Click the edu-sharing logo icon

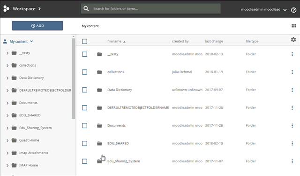coord(6,8)
